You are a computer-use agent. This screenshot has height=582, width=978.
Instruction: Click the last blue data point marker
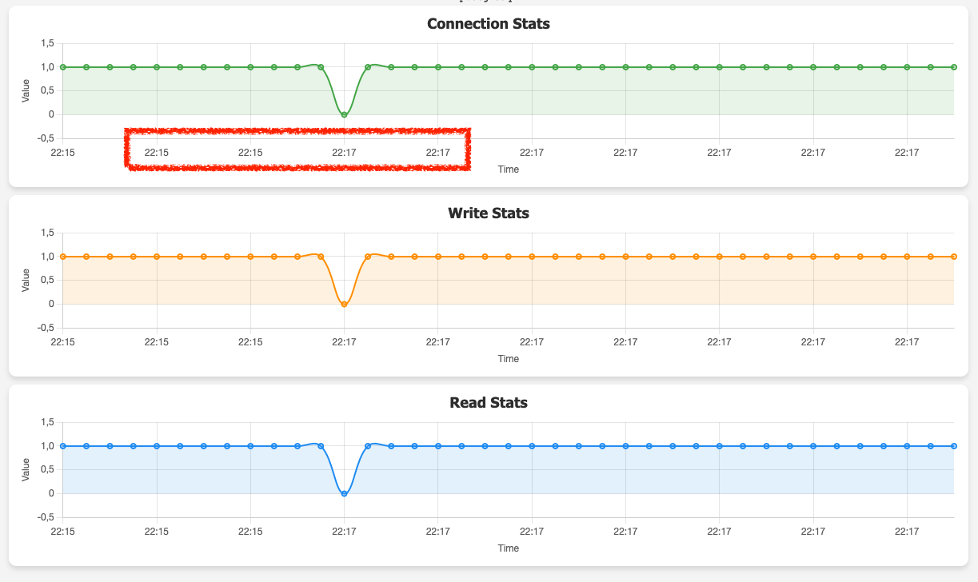953,445
